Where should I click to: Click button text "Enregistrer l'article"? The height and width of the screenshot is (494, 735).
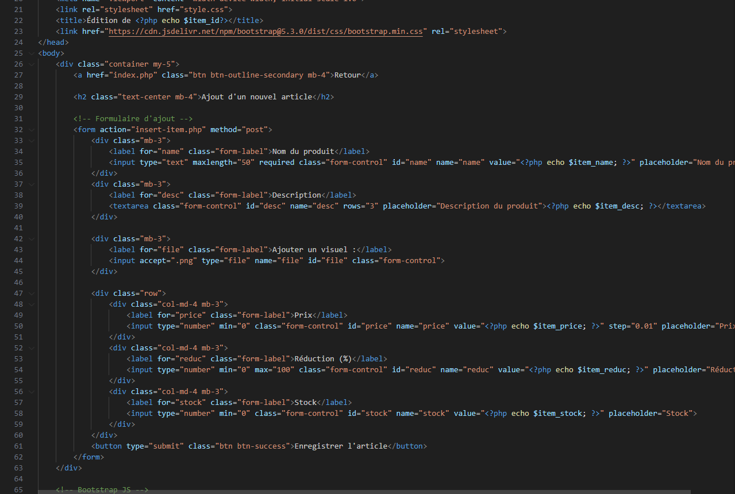tap(341, 446)
